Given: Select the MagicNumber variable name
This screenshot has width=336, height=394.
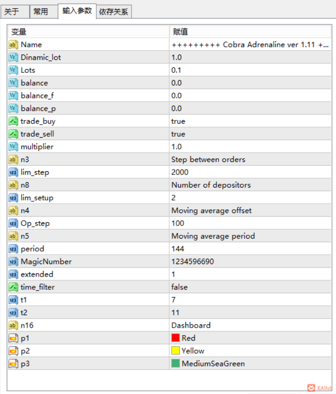Looking at the screenshot, I should [x=46, y=262].
